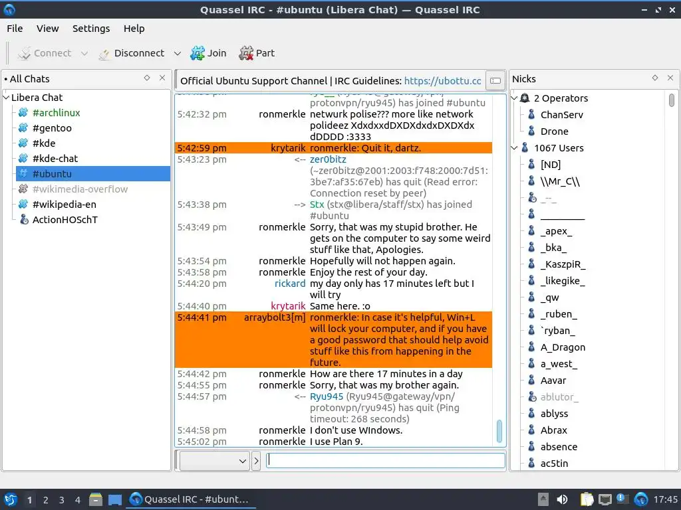This screenshot has height=510, width=681.
Task: Select the away user ablutor_
Action: coord(559,397)
